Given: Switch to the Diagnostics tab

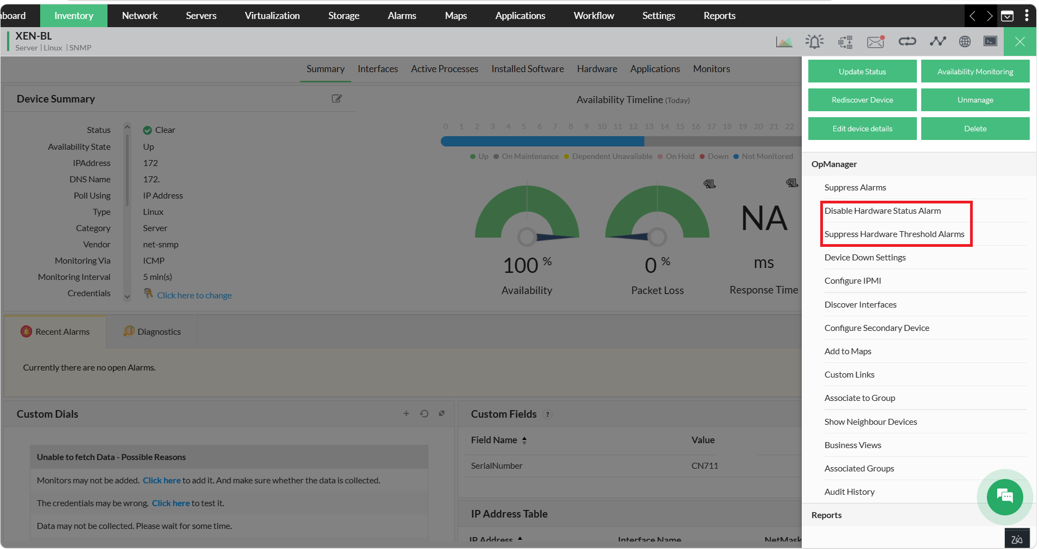Looking at the screenshot, I should 159,331.
